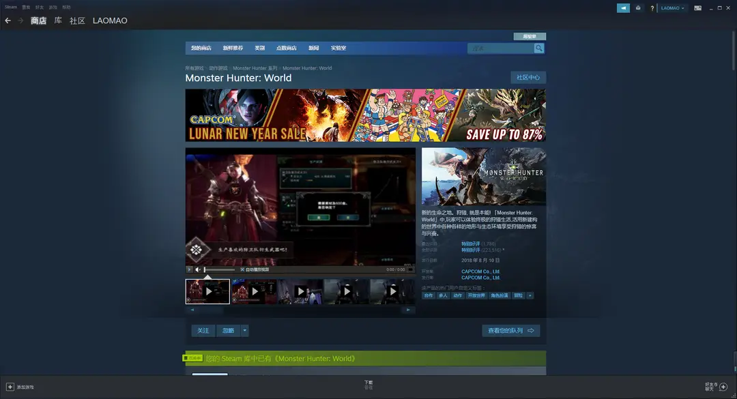737x399 pixels.
Task: Click the 所有游戏 breadcrumb
Action: click(x=194, y=68)
